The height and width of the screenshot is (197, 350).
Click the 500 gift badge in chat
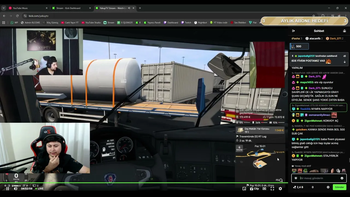(299, 47)
